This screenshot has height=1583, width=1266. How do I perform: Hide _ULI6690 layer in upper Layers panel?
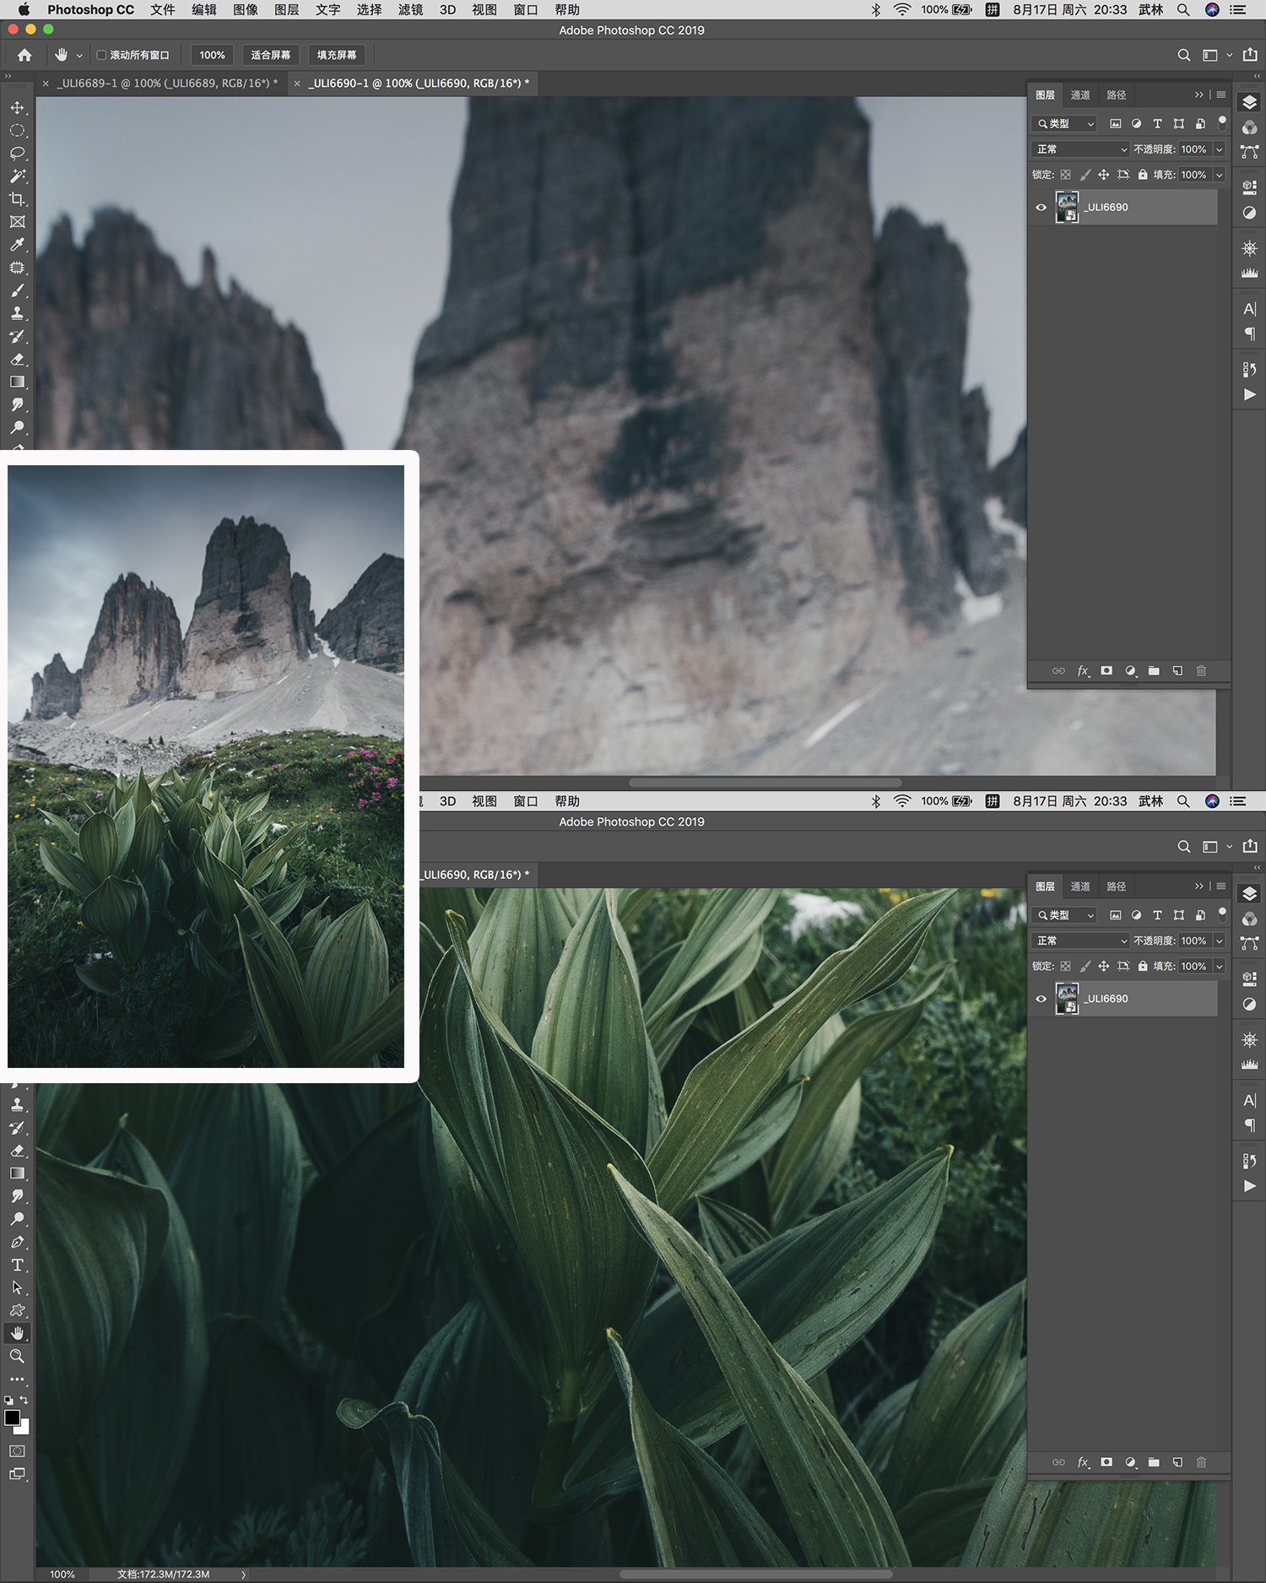coord(1041,207)
